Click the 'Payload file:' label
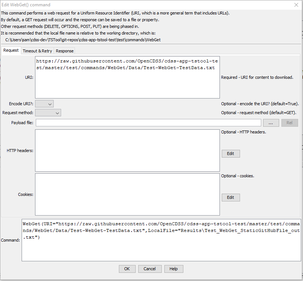Screen dimensions: 303x281 point(22,123)
